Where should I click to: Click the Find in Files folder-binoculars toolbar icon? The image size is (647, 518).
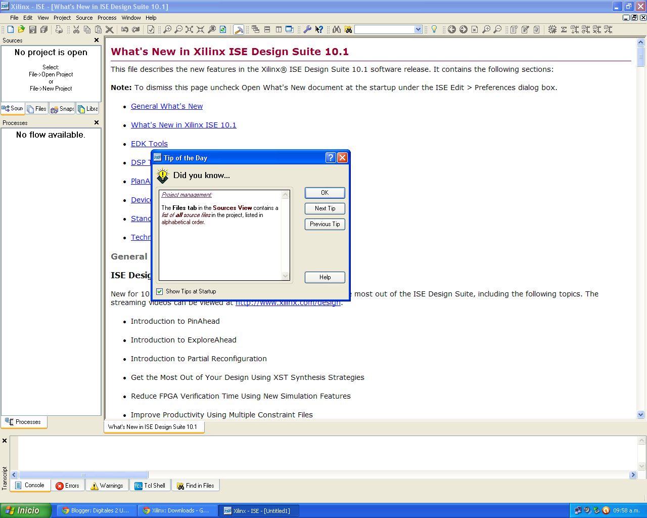coord(348,29)
